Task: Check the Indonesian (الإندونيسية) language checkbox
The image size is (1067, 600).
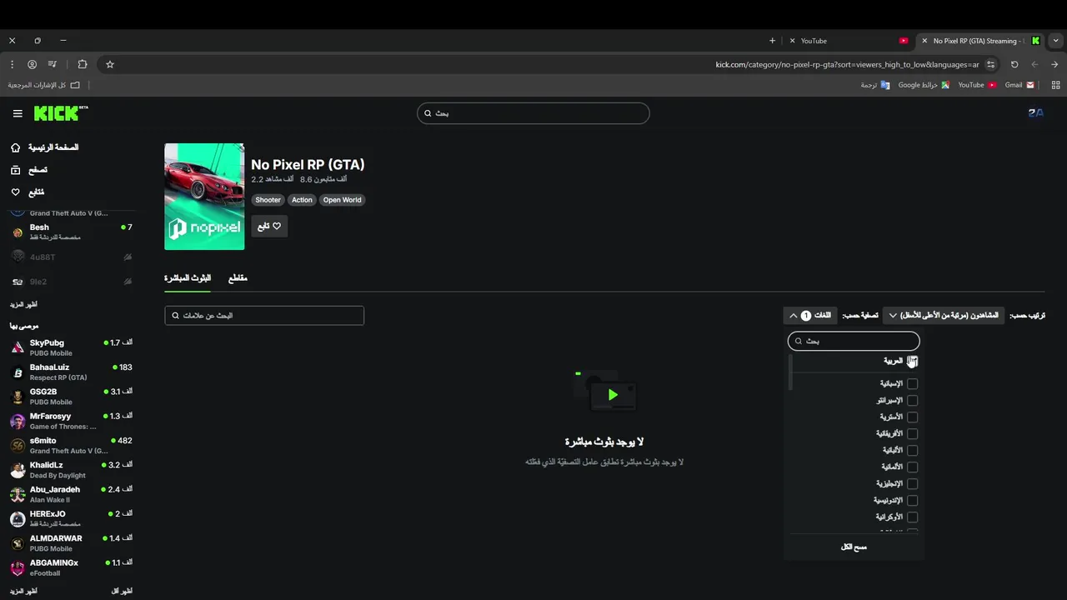Action: (x=912, y=500)
